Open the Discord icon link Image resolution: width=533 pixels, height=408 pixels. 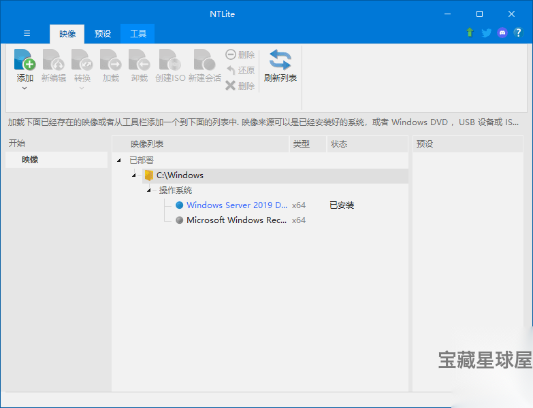[x=502, y=33]
